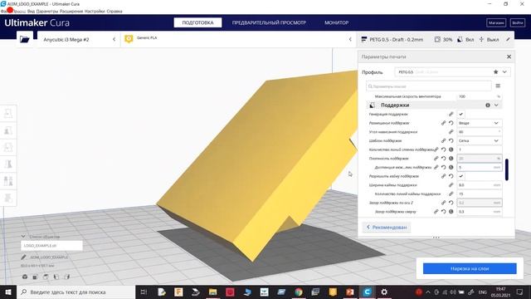Click link icon on Угол нависания поддержки row
531x299 pixels.
(451, 132)
